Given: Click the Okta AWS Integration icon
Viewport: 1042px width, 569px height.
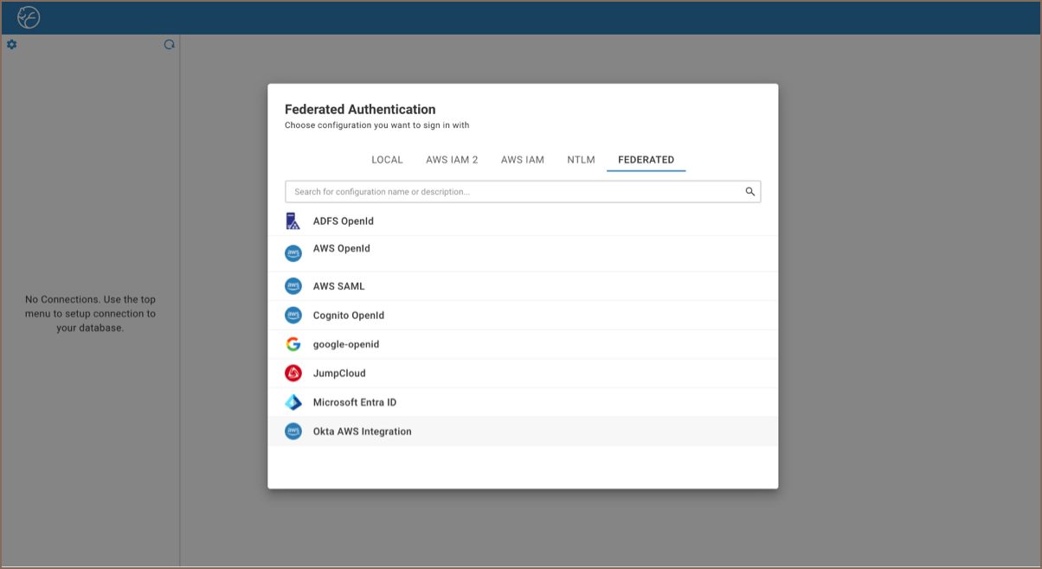Looking at the screenshot, I should [x=293, y=432].
